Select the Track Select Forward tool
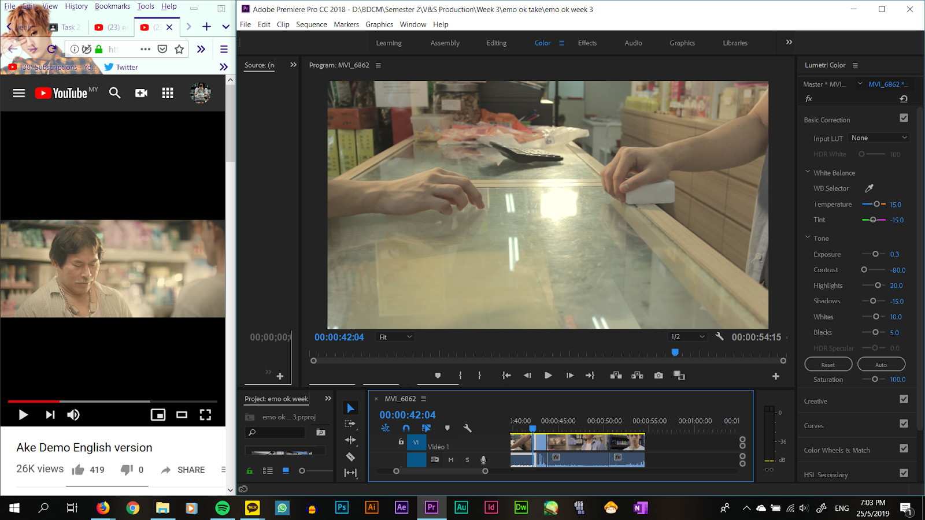 pos(350,424)
